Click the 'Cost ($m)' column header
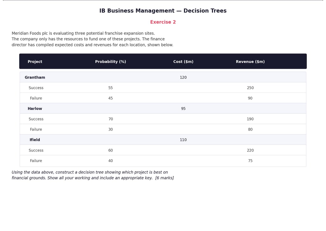This screenshot has height=231, width=326. click(183, 62)
